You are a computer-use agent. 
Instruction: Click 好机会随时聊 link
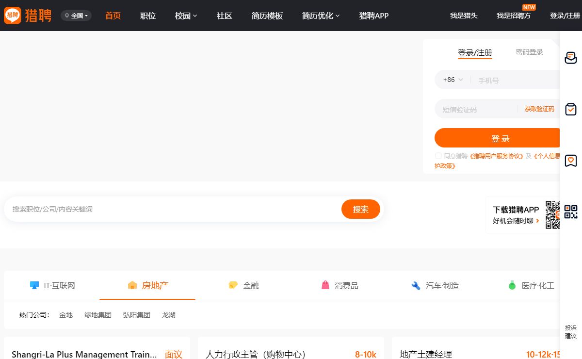(x=516, y=221)
